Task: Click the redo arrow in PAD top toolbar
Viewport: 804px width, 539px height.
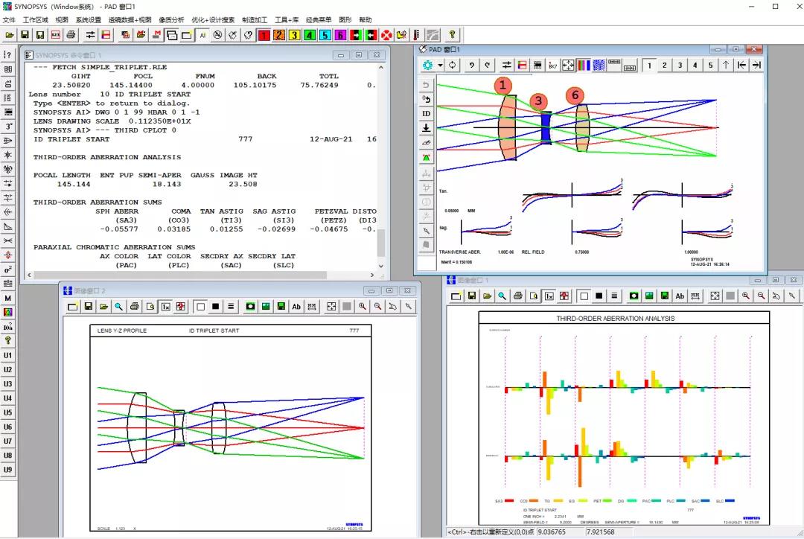Action: point(487,65)
